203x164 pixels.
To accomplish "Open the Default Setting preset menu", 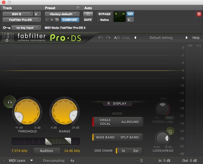I will point(161,38).
